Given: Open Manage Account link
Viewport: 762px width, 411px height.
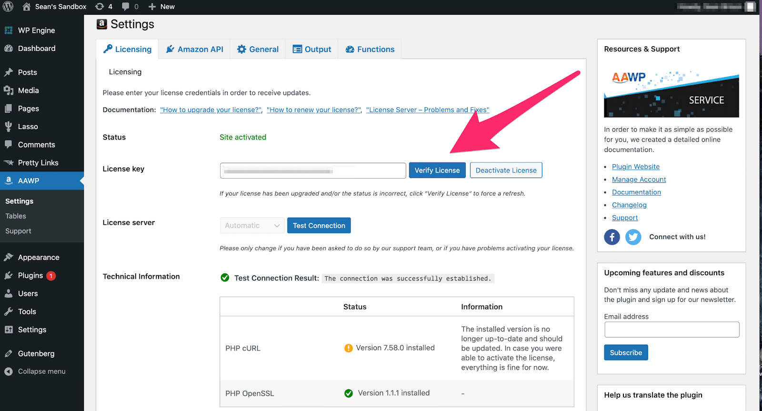Looking at the screenshot, I should tap(639, 180).
